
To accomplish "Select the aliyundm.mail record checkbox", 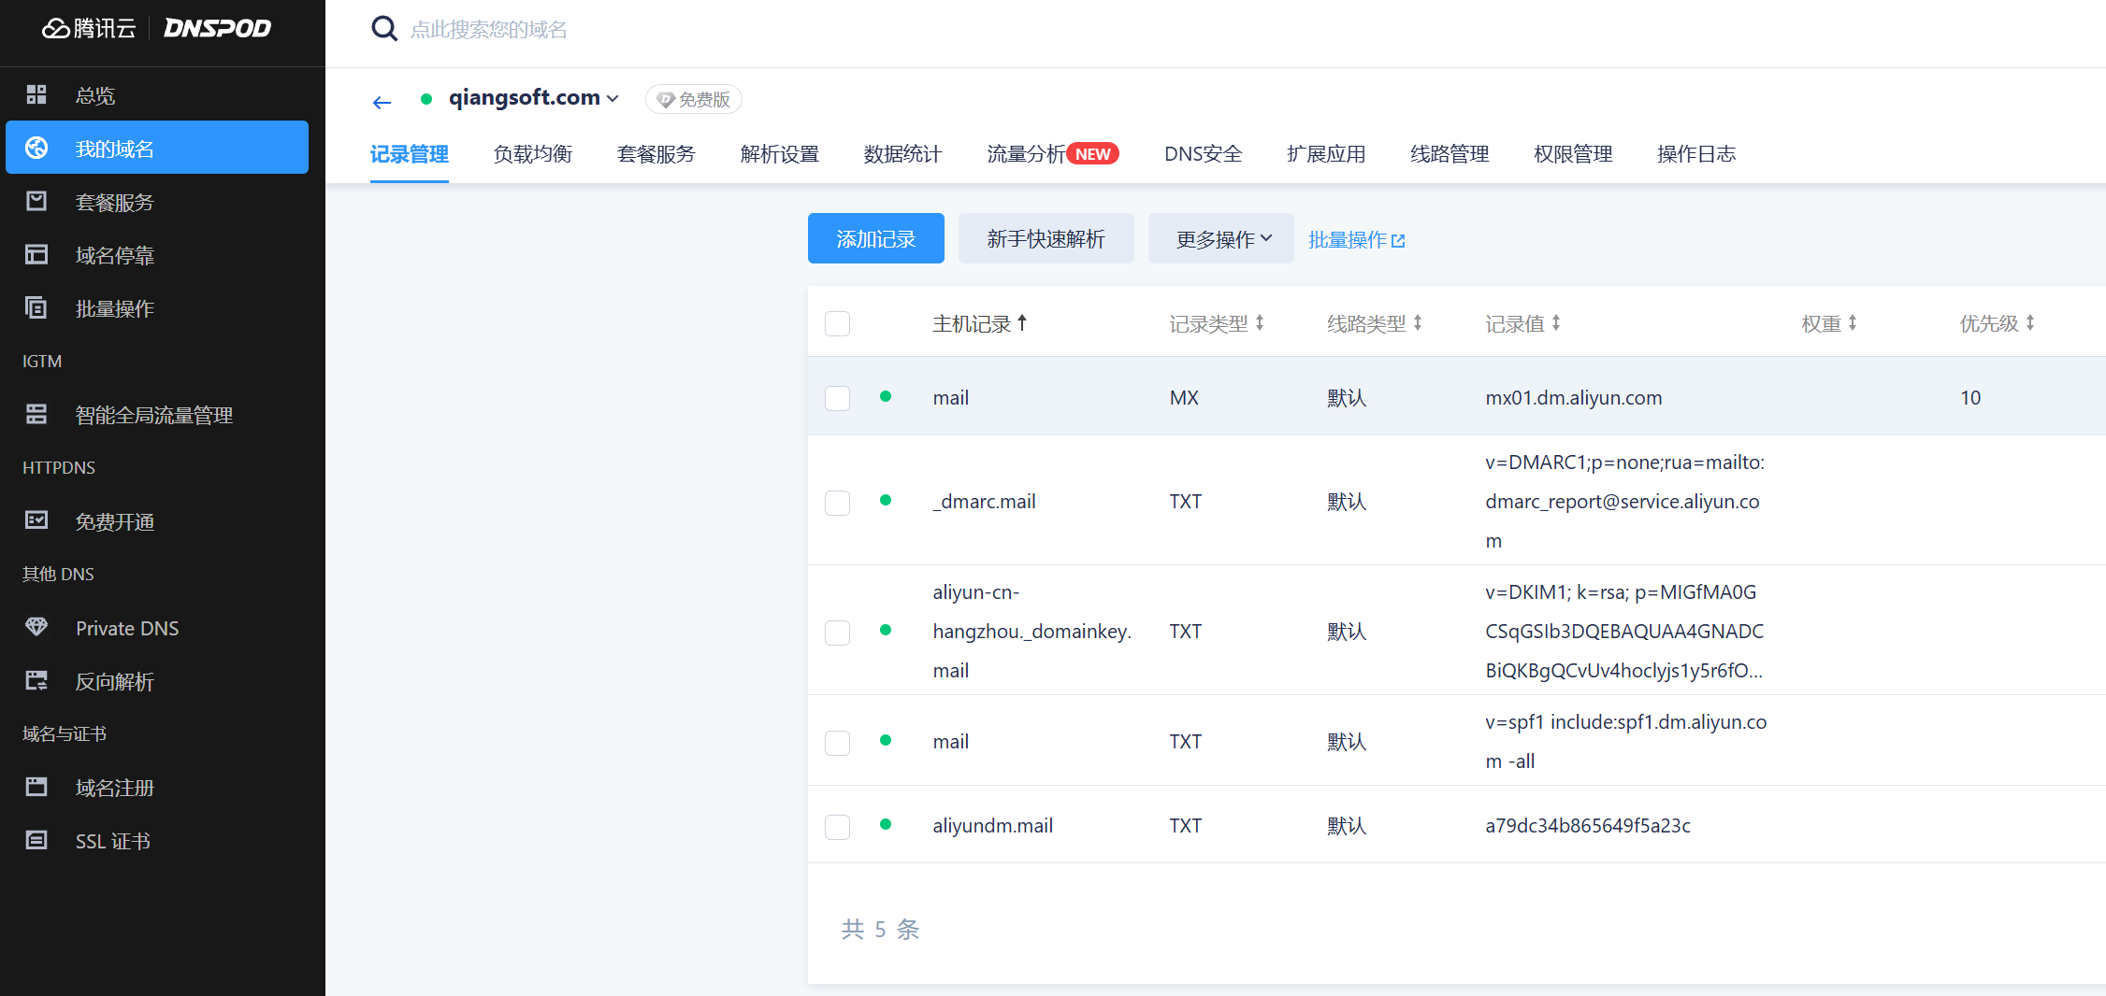I will 837,827.
